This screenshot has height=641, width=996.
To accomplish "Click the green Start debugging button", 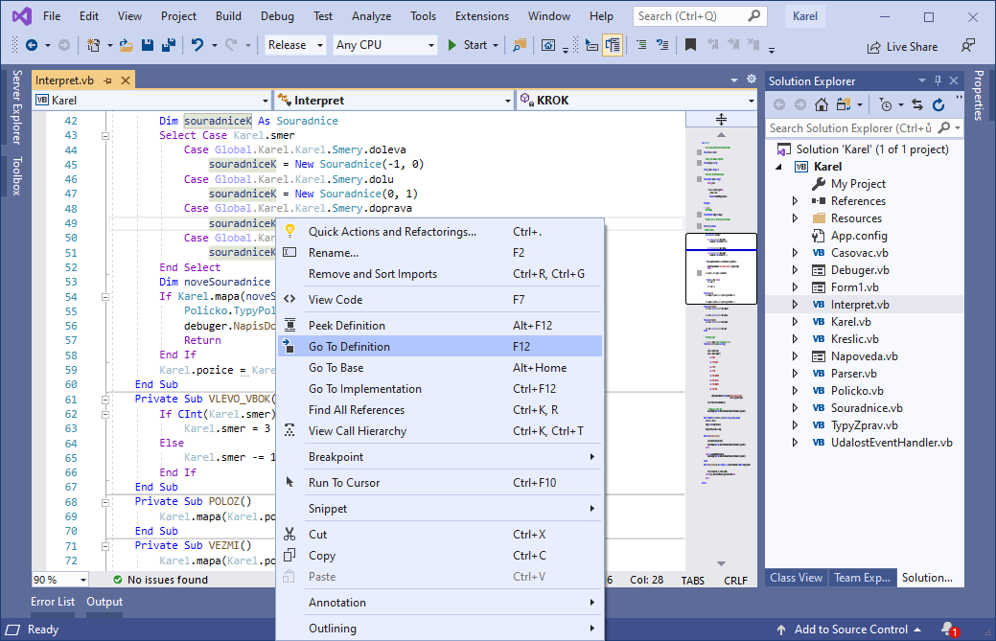I will (467, 45).
